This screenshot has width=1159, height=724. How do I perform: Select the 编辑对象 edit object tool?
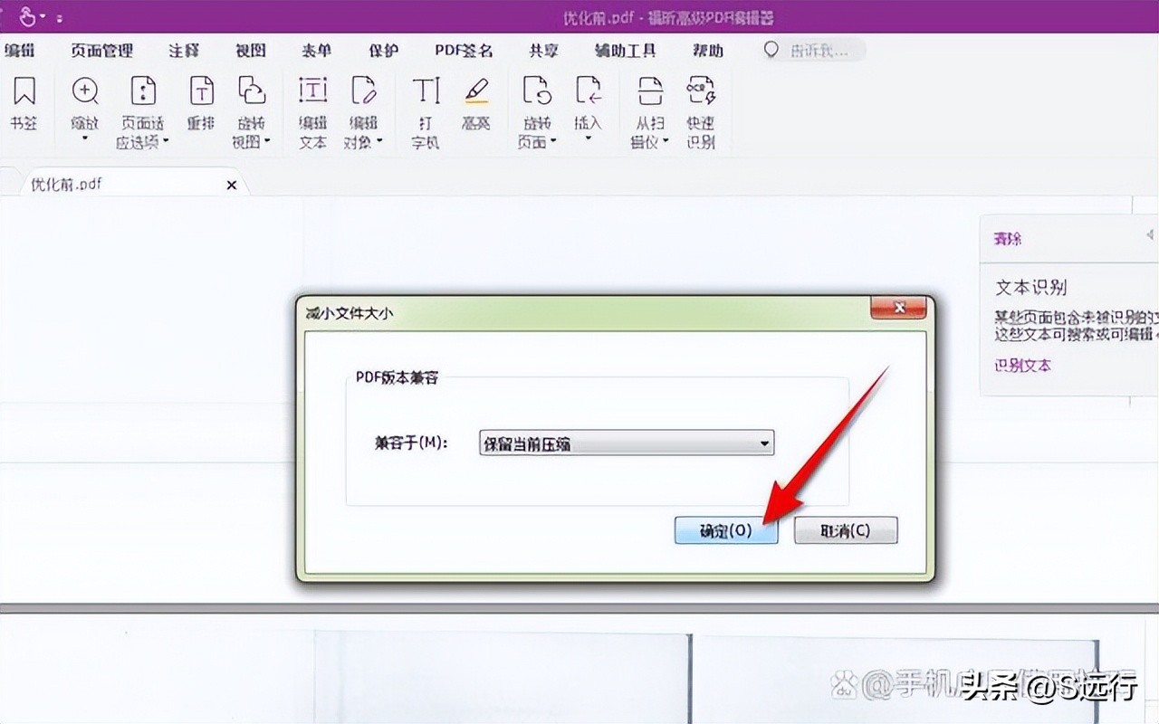click(364, 107)
